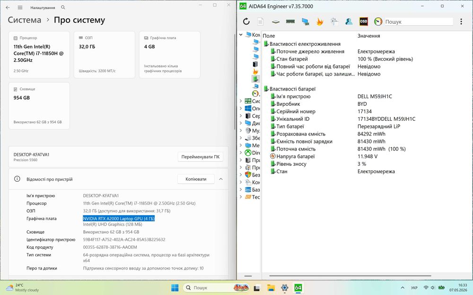Open the weather widget showing 24°C
This screenshot has height=295, width=473.
[22, 287]
